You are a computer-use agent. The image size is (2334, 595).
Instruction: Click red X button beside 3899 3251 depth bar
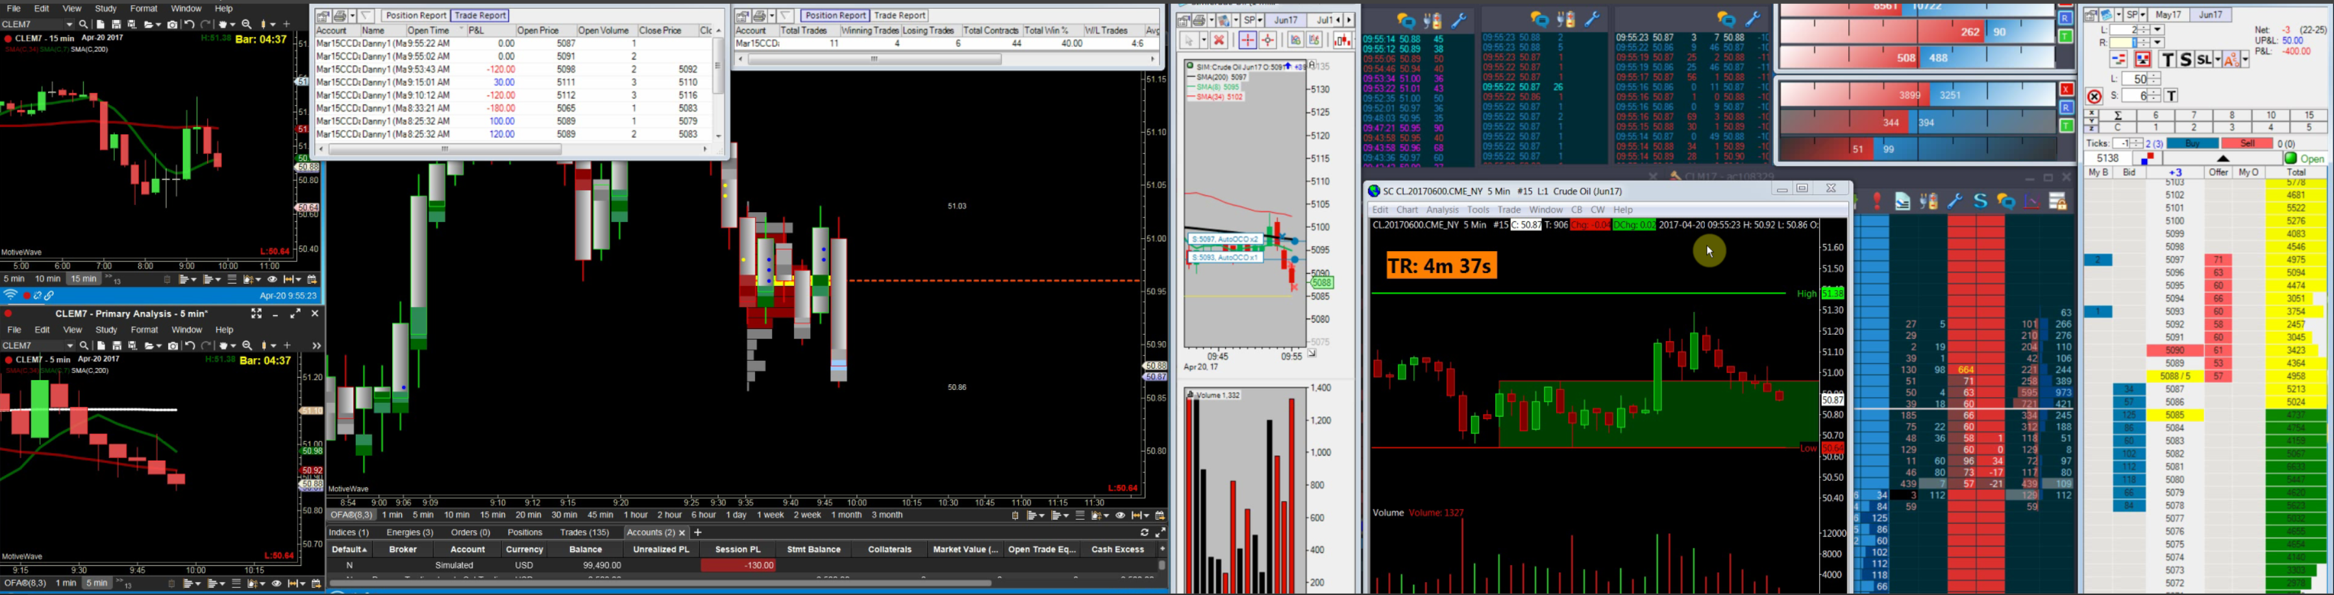coord(2066,90)
